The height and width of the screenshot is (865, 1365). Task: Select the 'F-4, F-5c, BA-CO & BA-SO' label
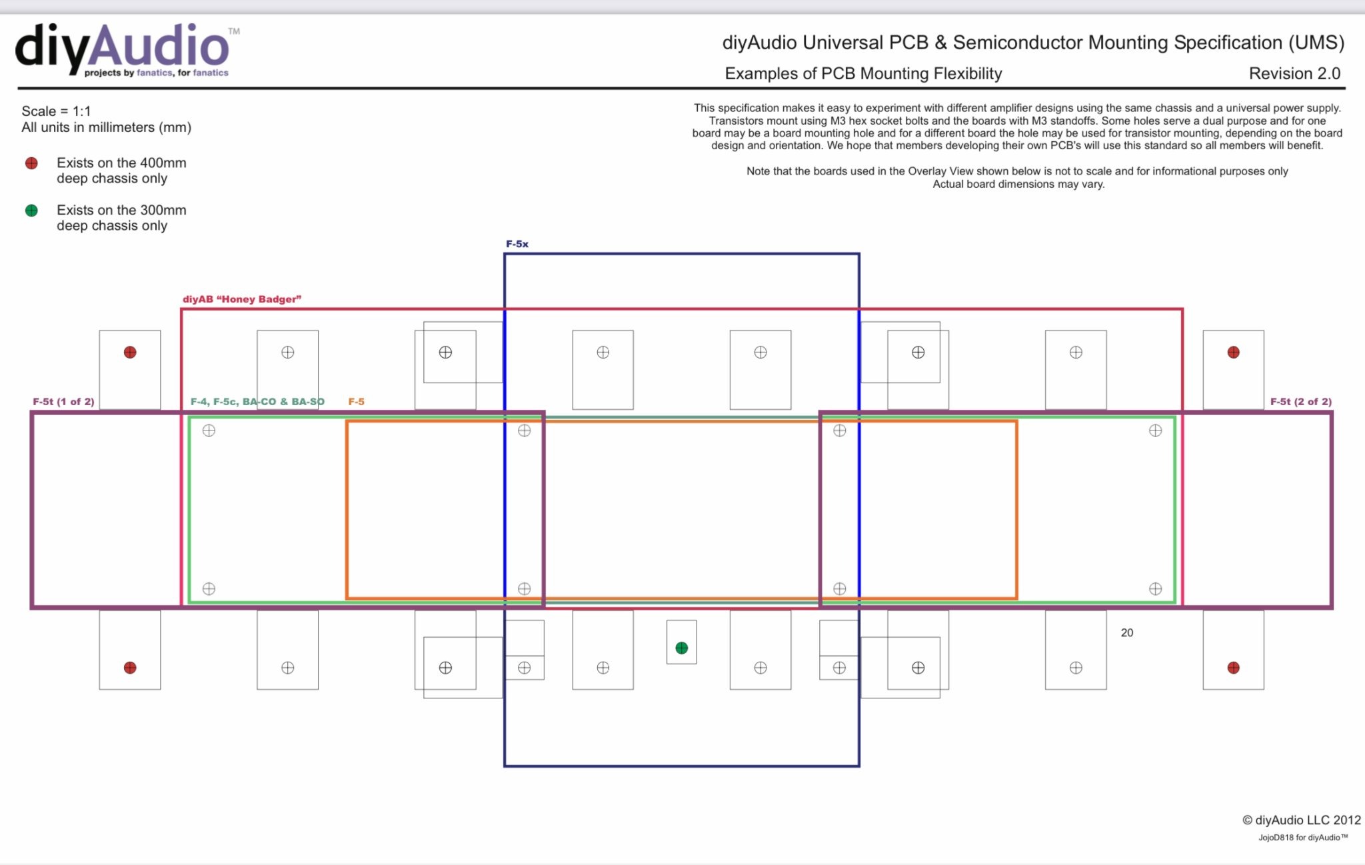(257, 402)
